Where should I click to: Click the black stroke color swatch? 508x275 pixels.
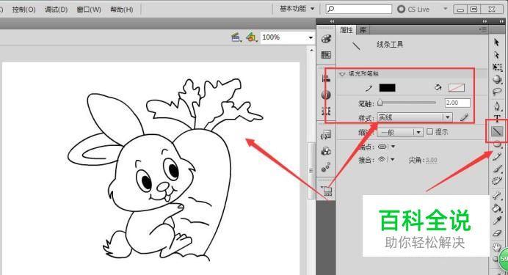pos(387,88)
